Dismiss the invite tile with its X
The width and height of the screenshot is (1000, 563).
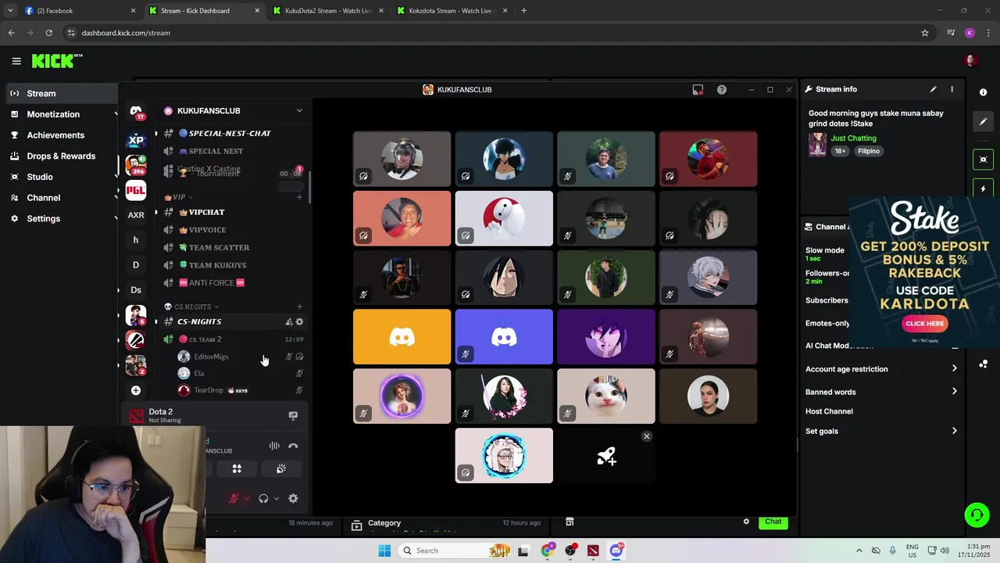647,436
